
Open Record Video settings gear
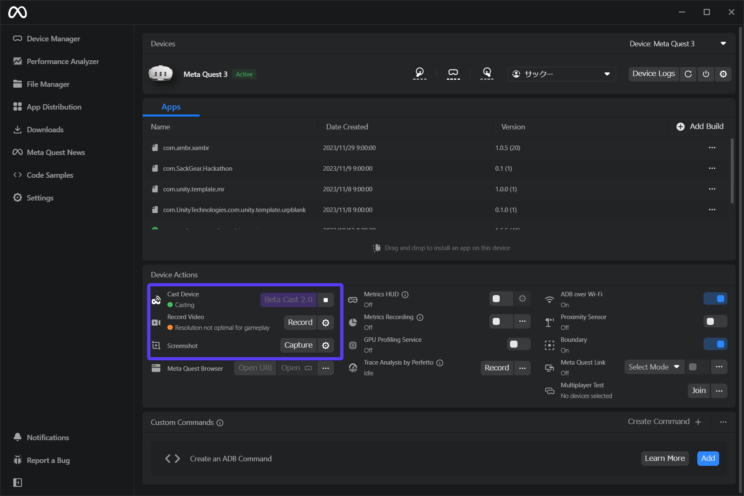326,323
